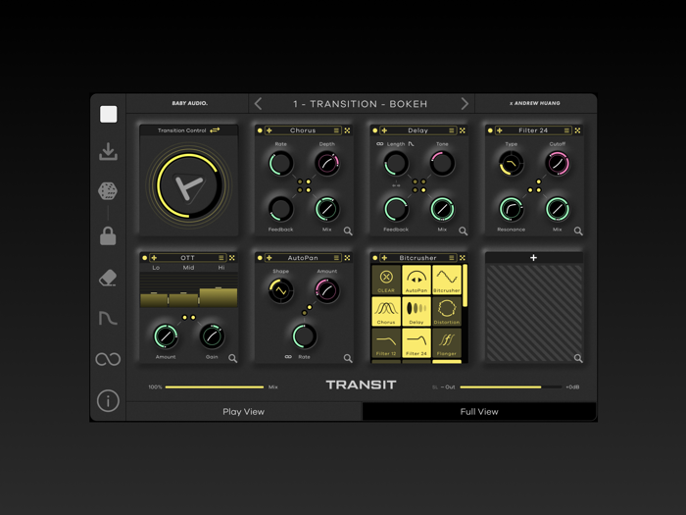Click the x ANDREW HUANG label
This screenshot has width=686, height=515.
tap(535, 103)
